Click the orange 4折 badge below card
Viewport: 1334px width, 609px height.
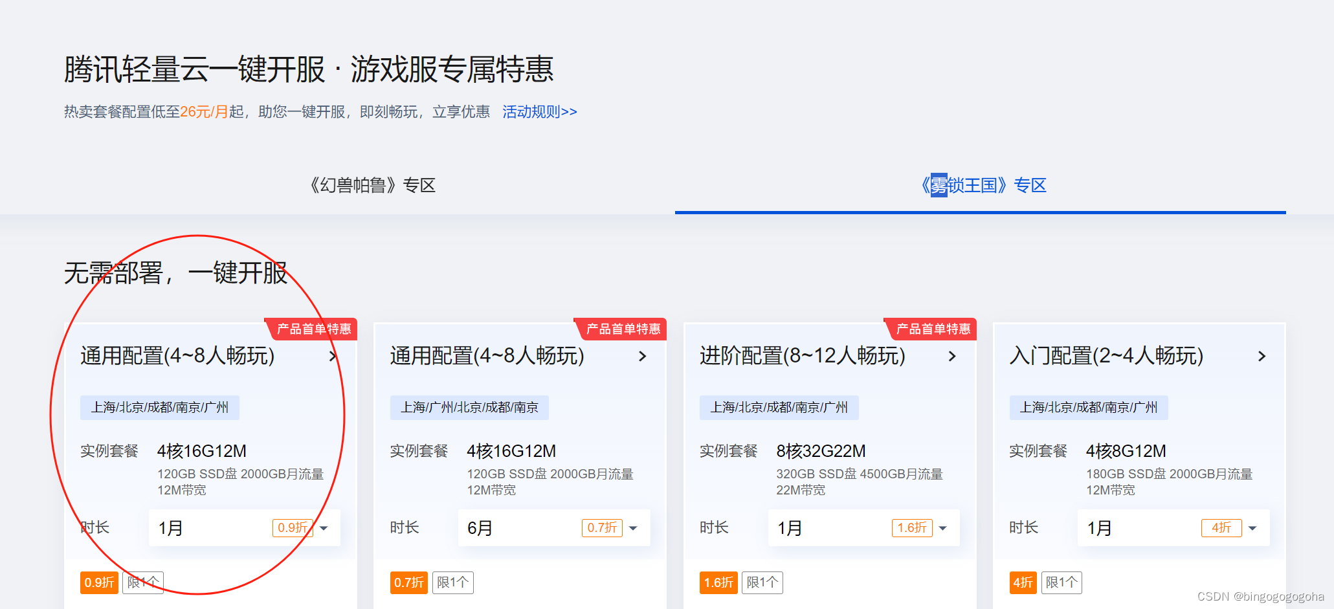(1023, 582)
